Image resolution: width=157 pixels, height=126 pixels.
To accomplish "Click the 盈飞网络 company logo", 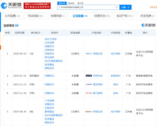I will pos(89,93).
